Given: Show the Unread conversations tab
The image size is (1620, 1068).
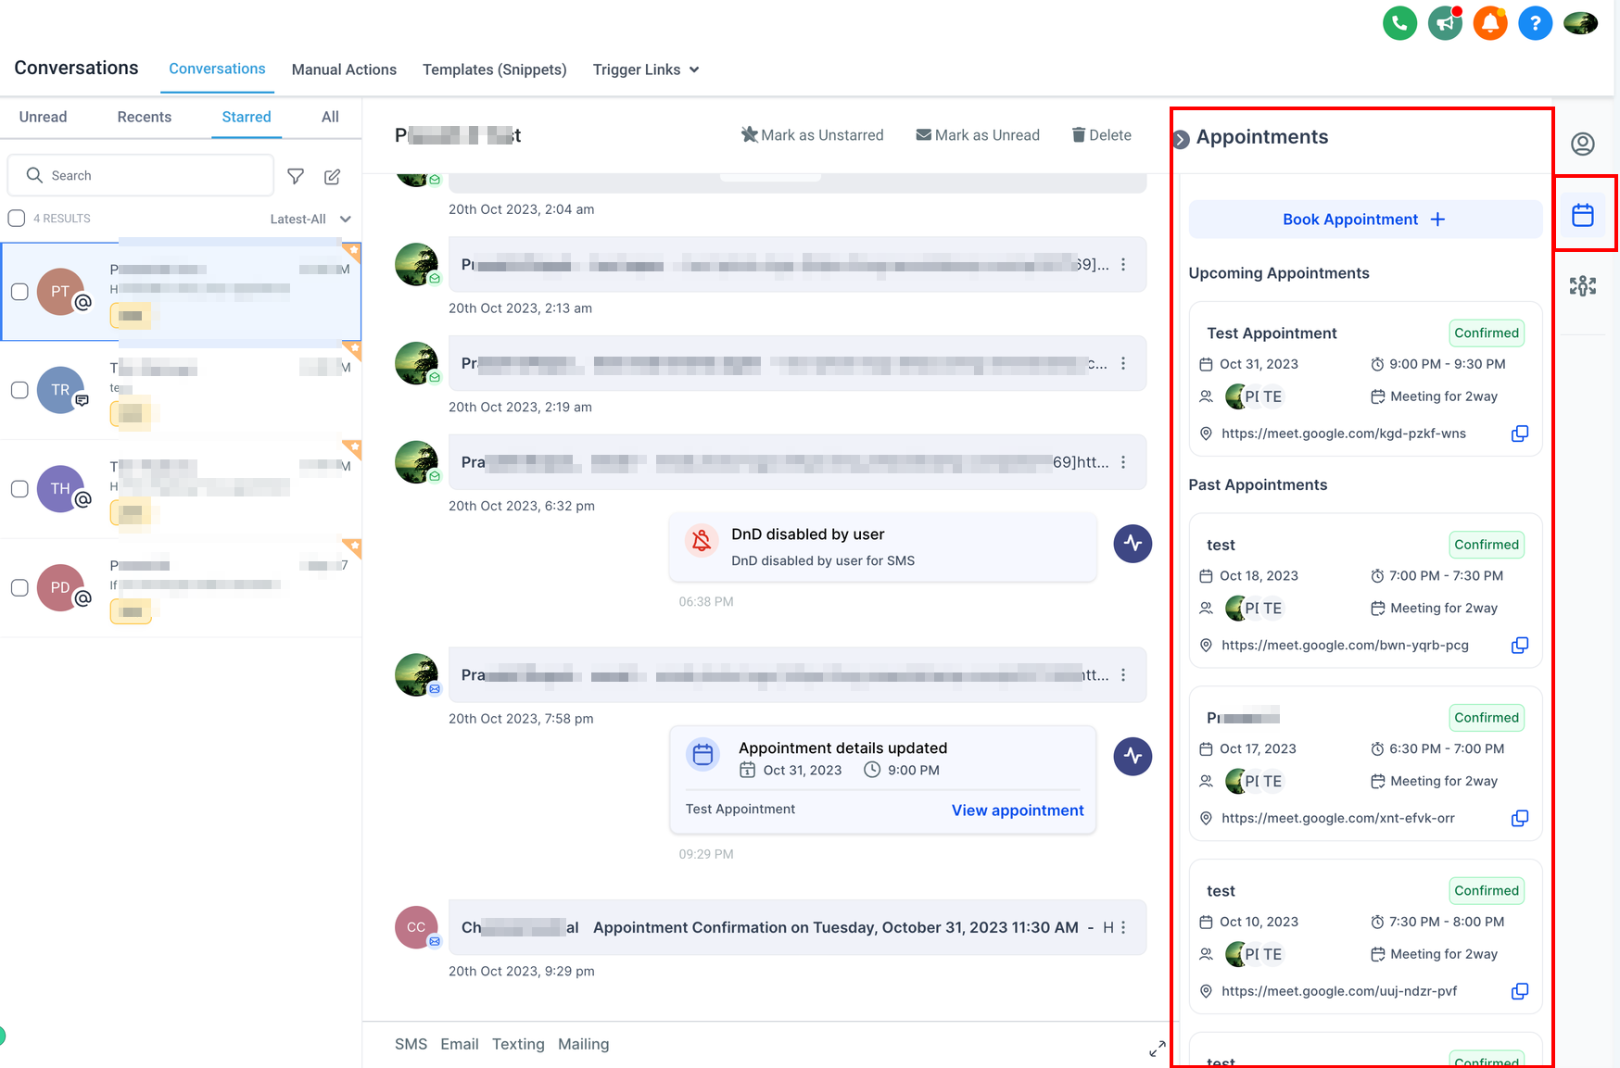Looking at the screenshot, I should (x=43, y=117).
